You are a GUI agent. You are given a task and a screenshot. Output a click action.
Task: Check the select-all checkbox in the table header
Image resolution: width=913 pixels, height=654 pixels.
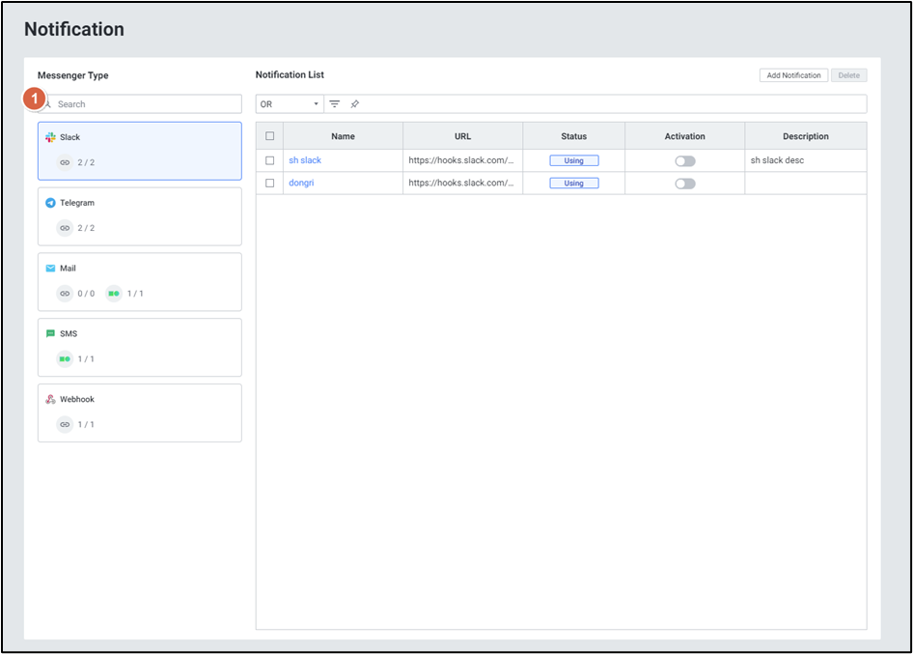270,136
